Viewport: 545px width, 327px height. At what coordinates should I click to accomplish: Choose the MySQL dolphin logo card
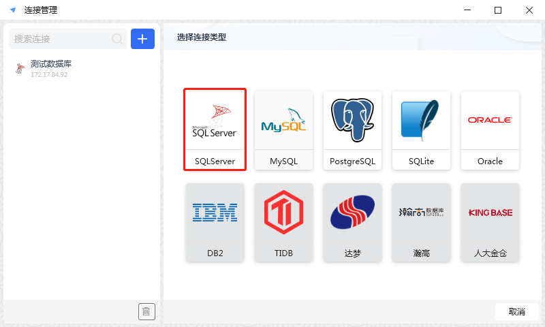[283, 130]
